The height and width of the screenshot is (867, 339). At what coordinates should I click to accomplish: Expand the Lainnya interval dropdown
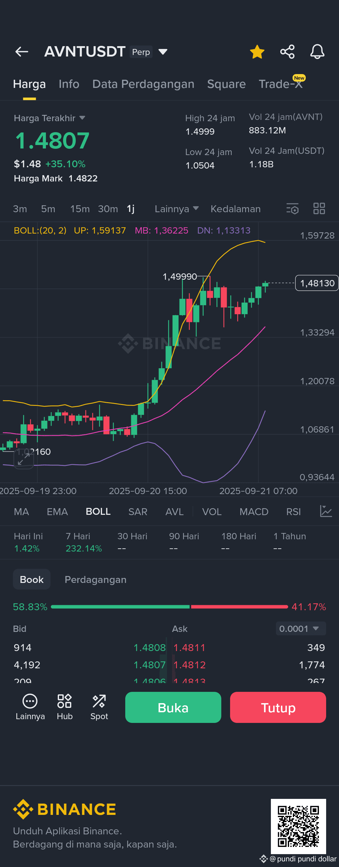pos(177,209)
